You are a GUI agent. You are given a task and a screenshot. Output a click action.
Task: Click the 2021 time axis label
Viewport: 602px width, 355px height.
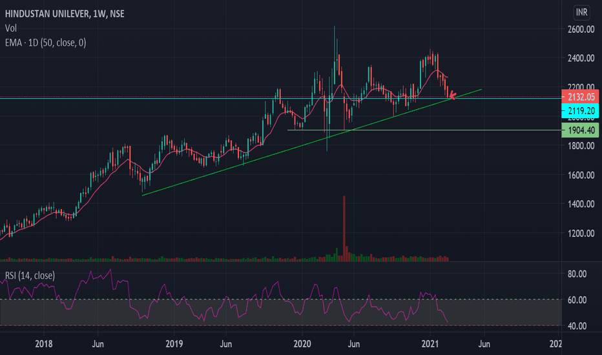[430, 343]
